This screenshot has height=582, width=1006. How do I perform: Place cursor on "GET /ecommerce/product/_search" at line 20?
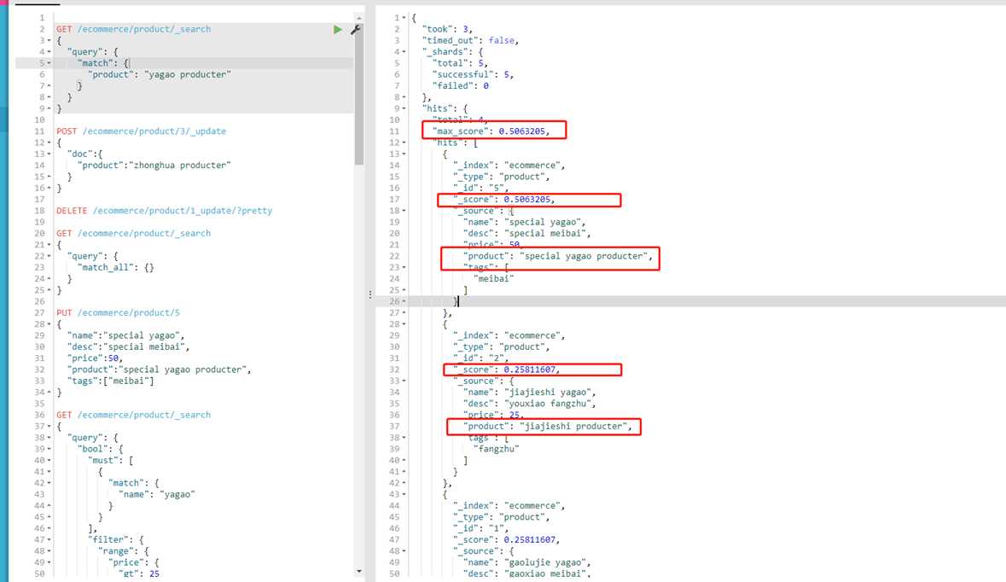pyautogui.click(x=133, y=234)
